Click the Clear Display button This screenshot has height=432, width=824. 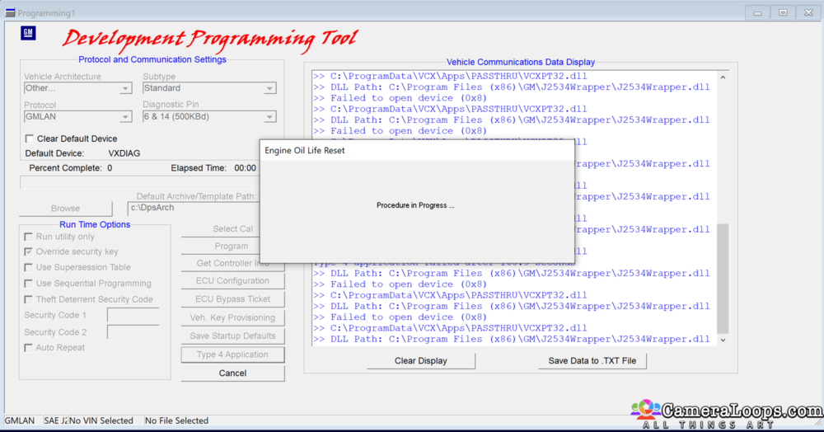(x=421, y=361)
